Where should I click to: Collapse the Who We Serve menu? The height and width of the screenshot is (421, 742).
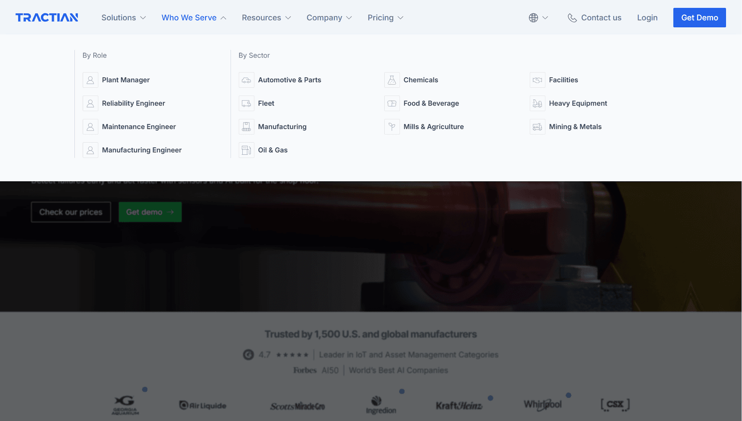[x=194, y=17]
